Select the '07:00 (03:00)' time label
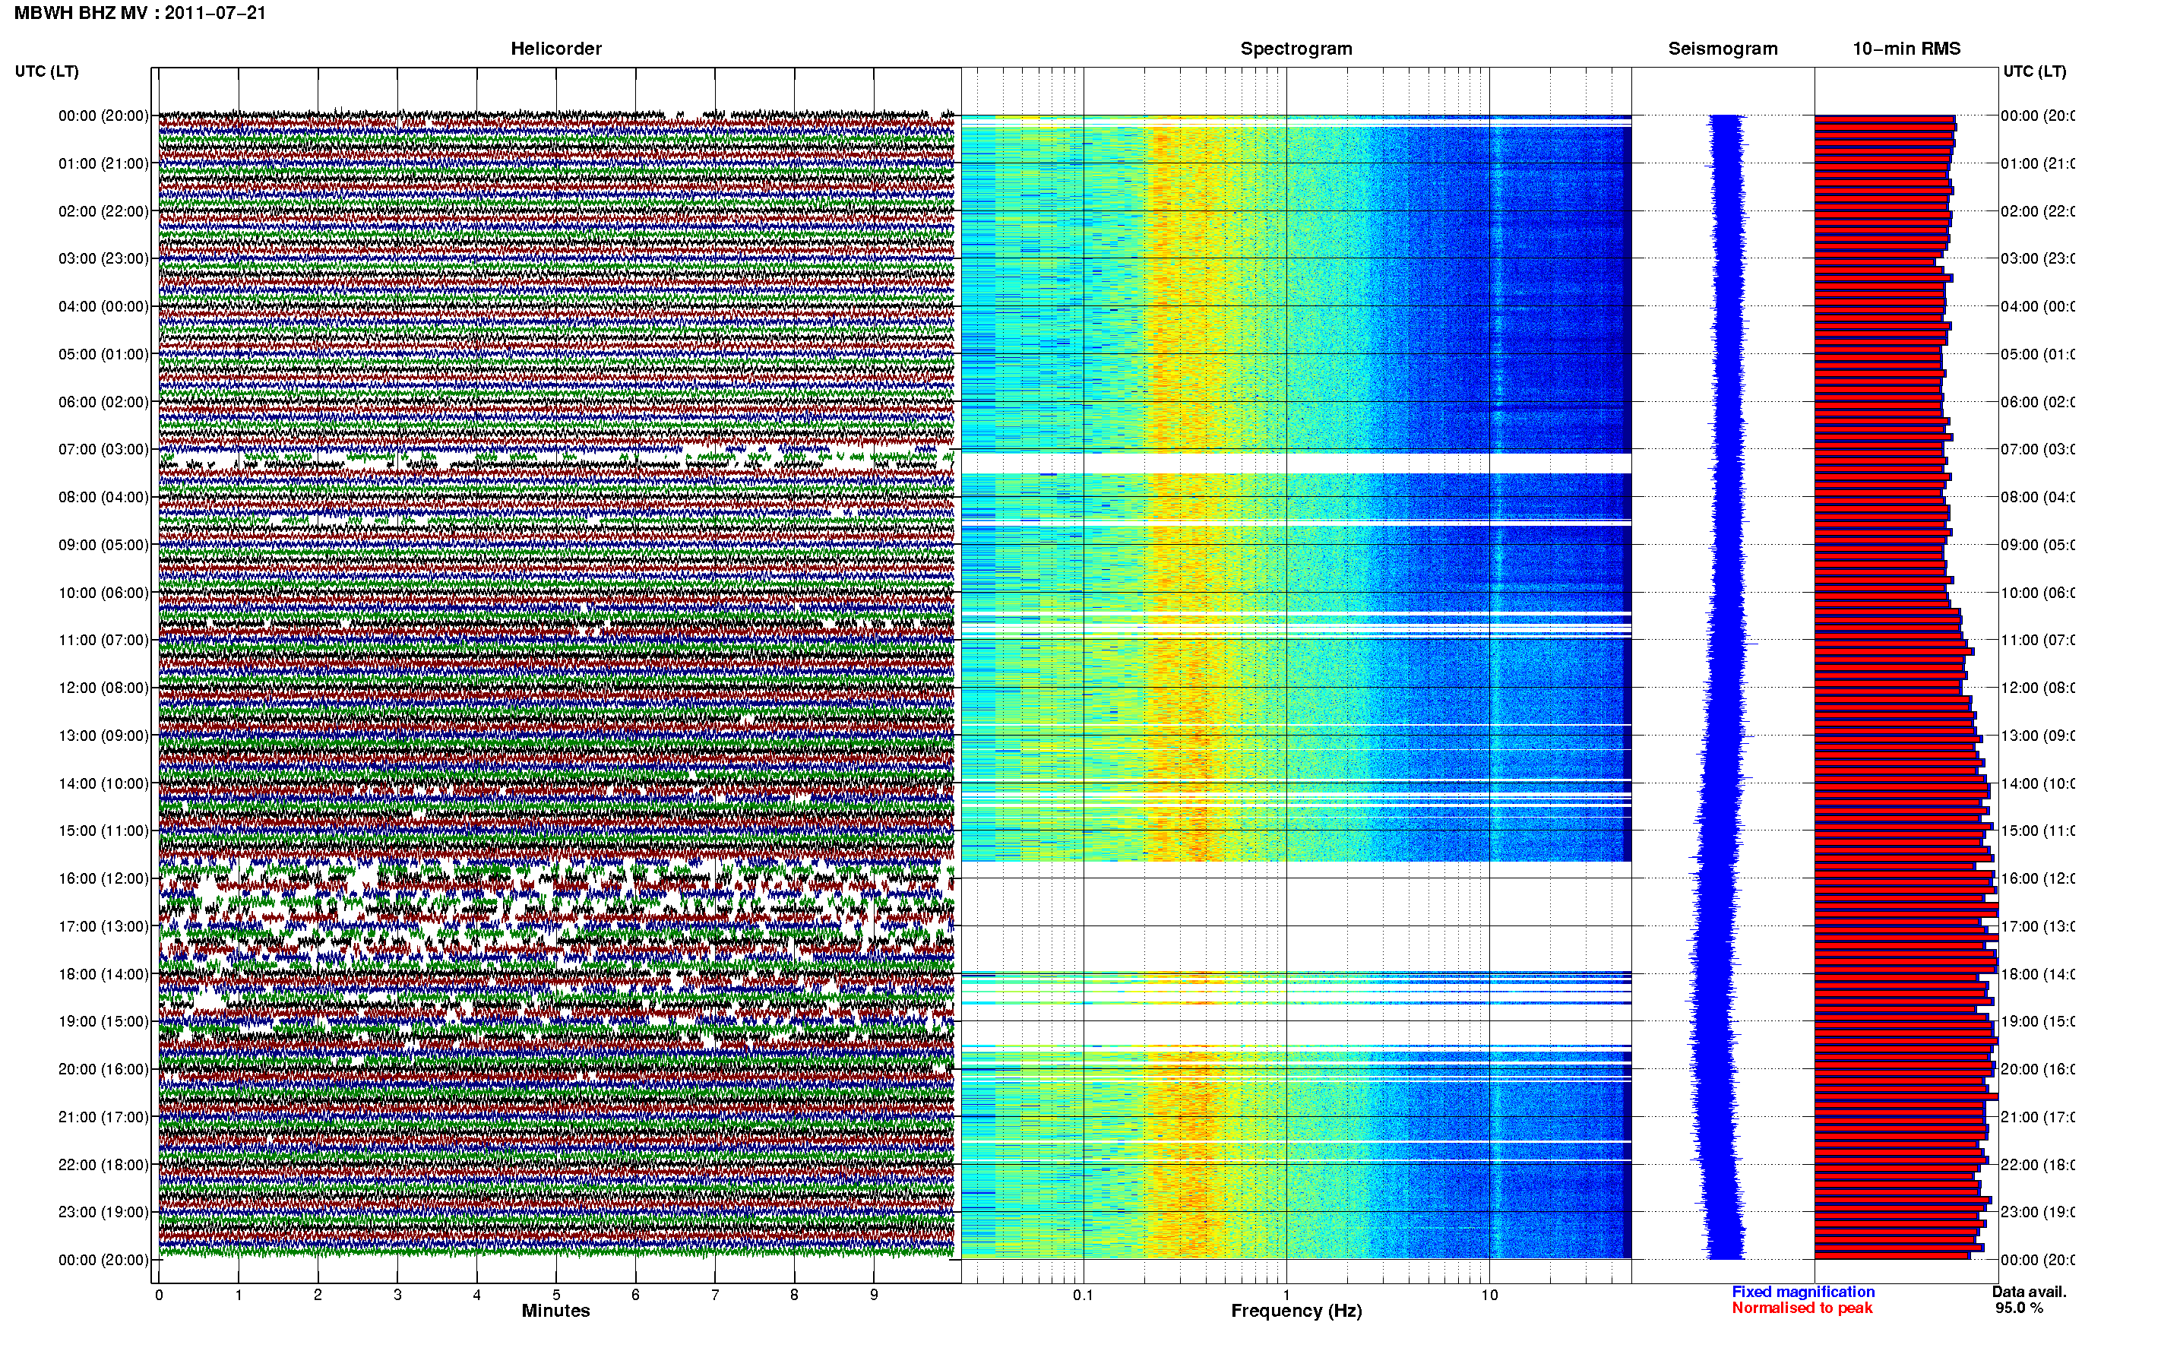2161x1351 pixels. click(x=103, y=449)
